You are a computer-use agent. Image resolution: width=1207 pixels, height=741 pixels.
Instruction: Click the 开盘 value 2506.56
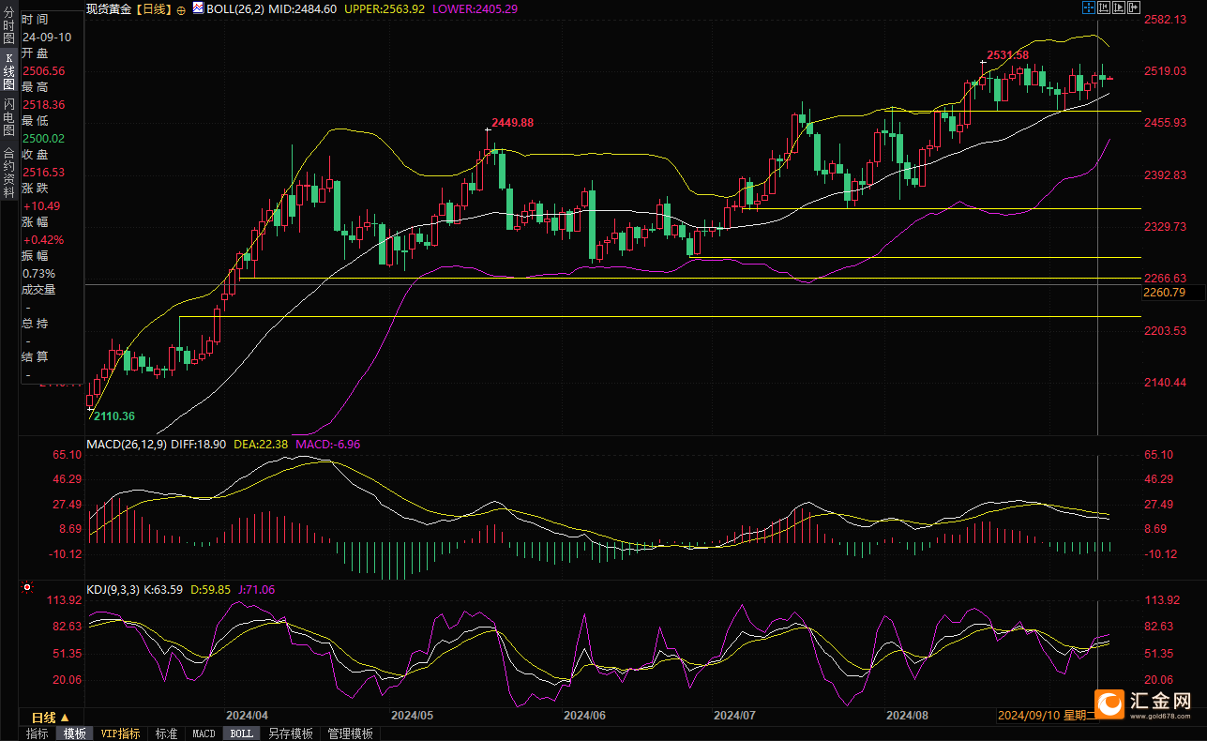(43, 70)
